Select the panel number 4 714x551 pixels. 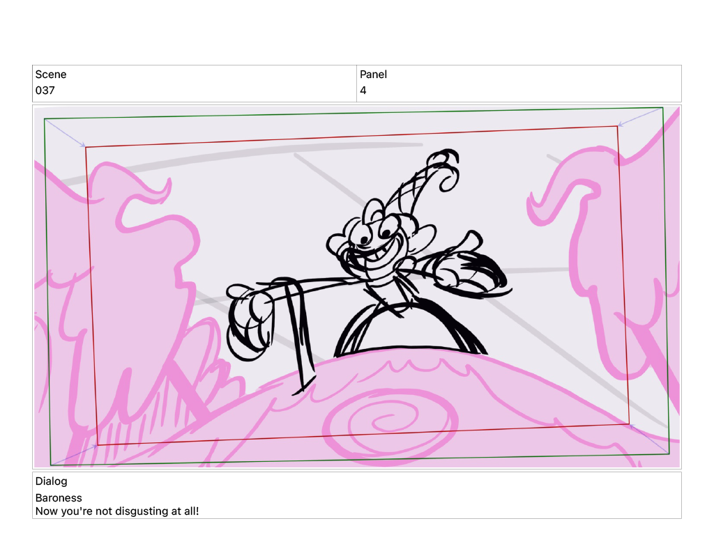[x=363, y=91]
